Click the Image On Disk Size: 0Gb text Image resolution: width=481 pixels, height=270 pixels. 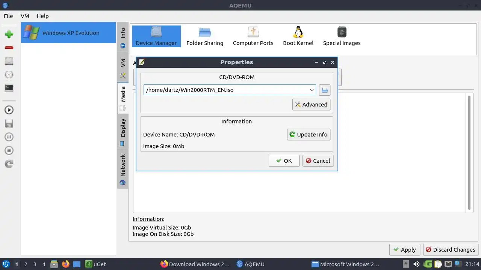tap(163, 234)
